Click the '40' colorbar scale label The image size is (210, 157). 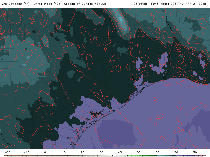click(120, 152)
